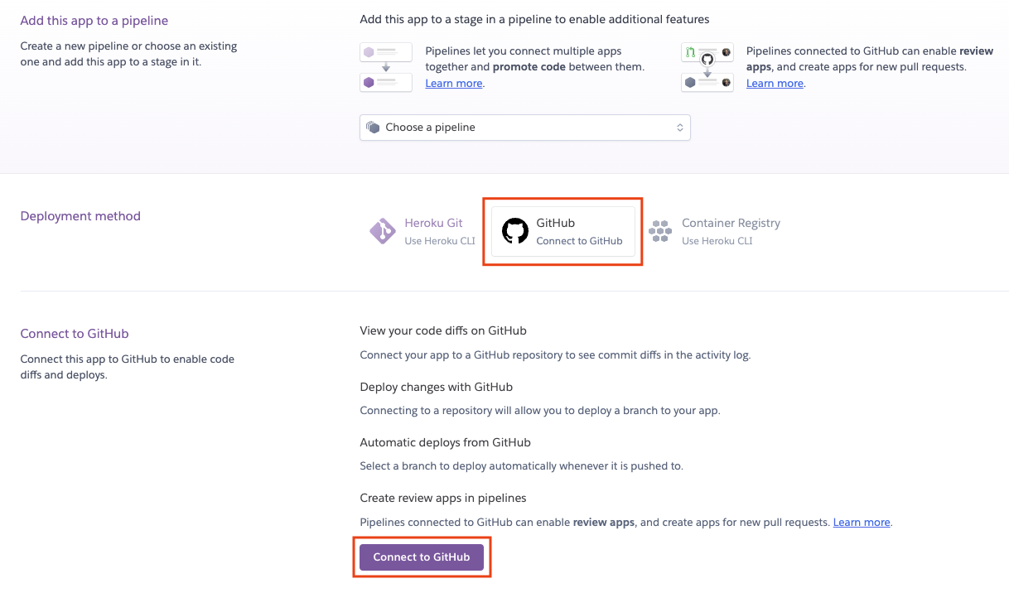
Task: Select Container Registry deployment method
Action: click(715, 231)
